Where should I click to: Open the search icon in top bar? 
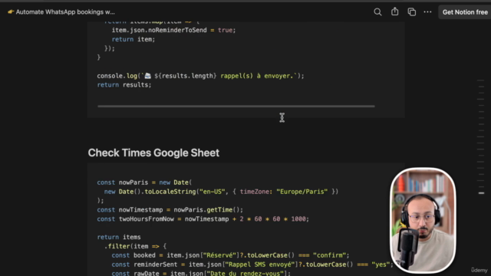click(377, 12)
